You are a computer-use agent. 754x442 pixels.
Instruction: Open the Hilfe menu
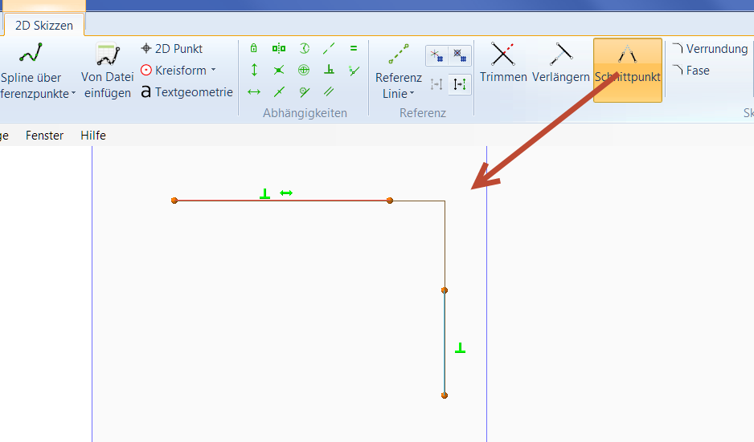[93, 136]
